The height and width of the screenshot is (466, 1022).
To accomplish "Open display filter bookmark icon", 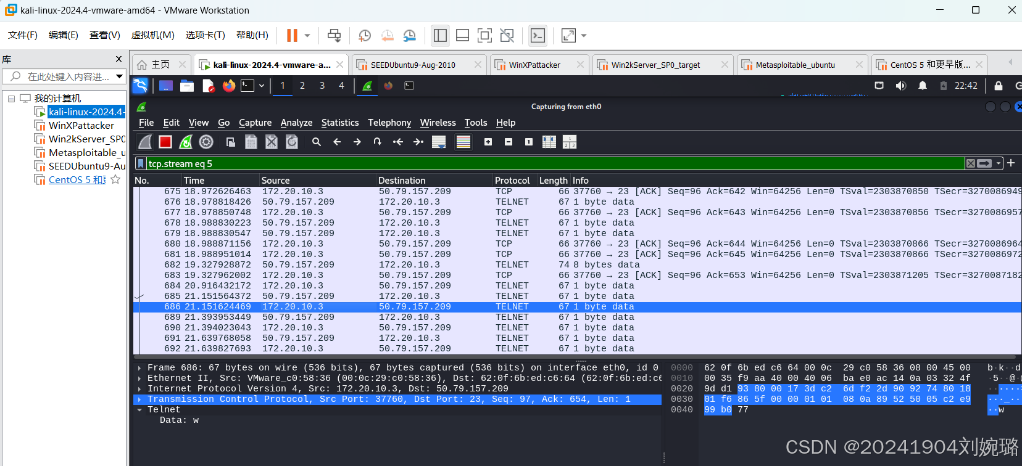I will 141,163.
